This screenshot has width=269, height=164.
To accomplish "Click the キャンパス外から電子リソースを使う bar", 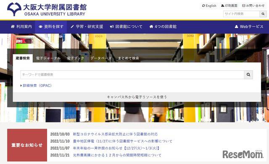I will coord(137,97).
